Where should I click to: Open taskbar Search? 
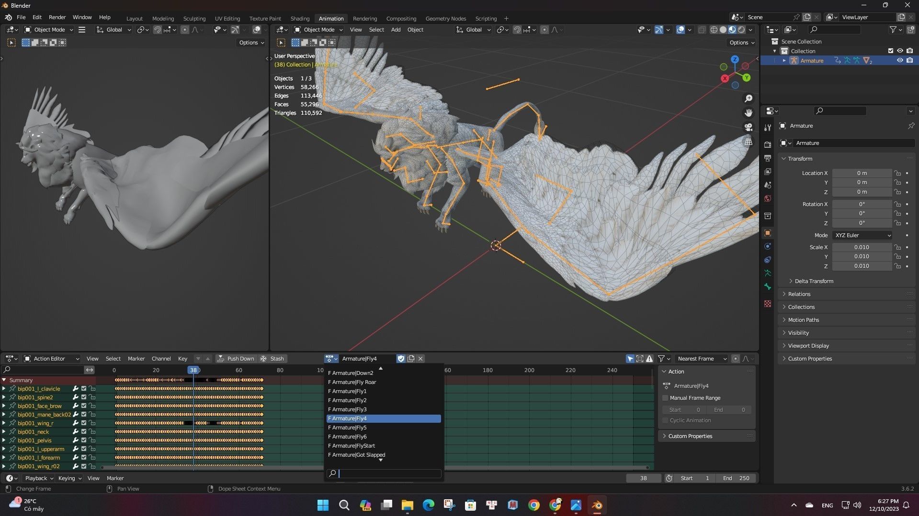tap(344, 505)
